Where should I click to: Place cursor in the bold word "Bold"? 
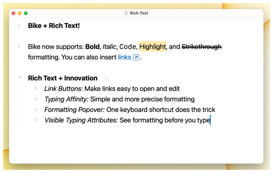[92, 47]
